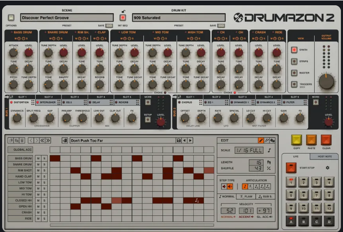Select the normal step type speaker
Screen dimensions: 343x232
224,186
